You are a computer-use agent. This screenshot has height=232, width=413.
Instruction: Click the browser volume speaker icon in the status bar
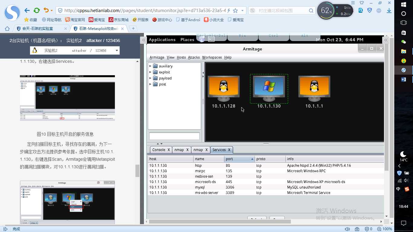[347, 229]
